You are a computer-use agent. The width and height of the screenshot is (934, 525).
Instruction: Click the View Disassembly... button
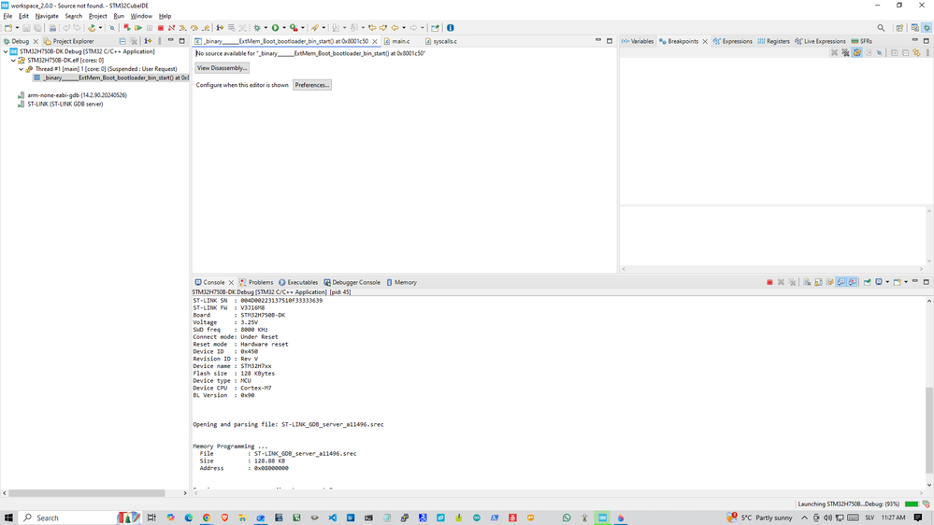223,68
